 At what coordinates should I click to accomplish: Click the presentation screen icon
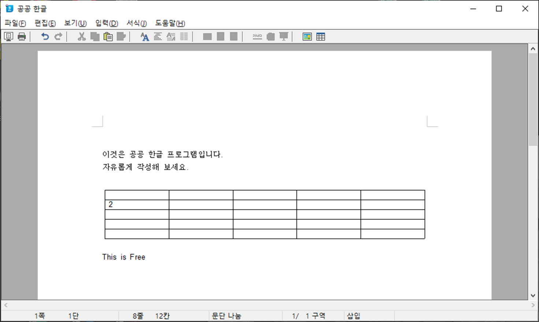coord(284,37)
